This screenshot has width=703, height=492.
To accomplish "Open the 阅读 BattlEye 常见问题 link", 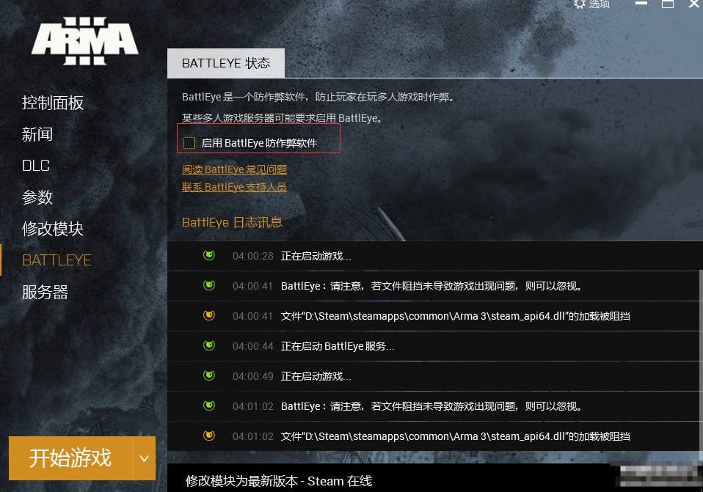I will tap(233, 169).
